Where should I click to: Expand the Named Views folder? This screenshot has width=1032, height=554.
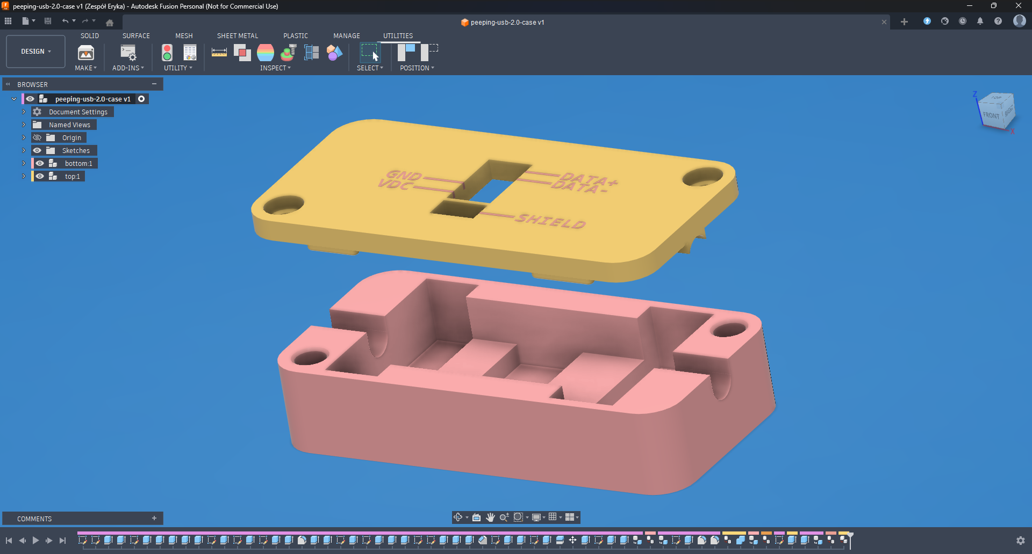pos(23,125)
